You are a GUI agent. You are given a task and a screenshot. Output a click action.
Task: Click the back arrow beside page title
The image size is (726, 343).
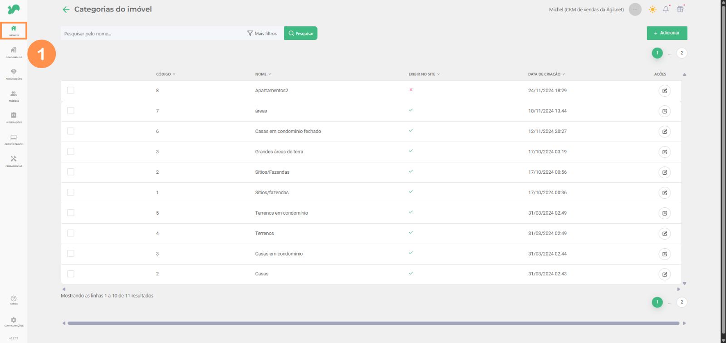(66, 10)
